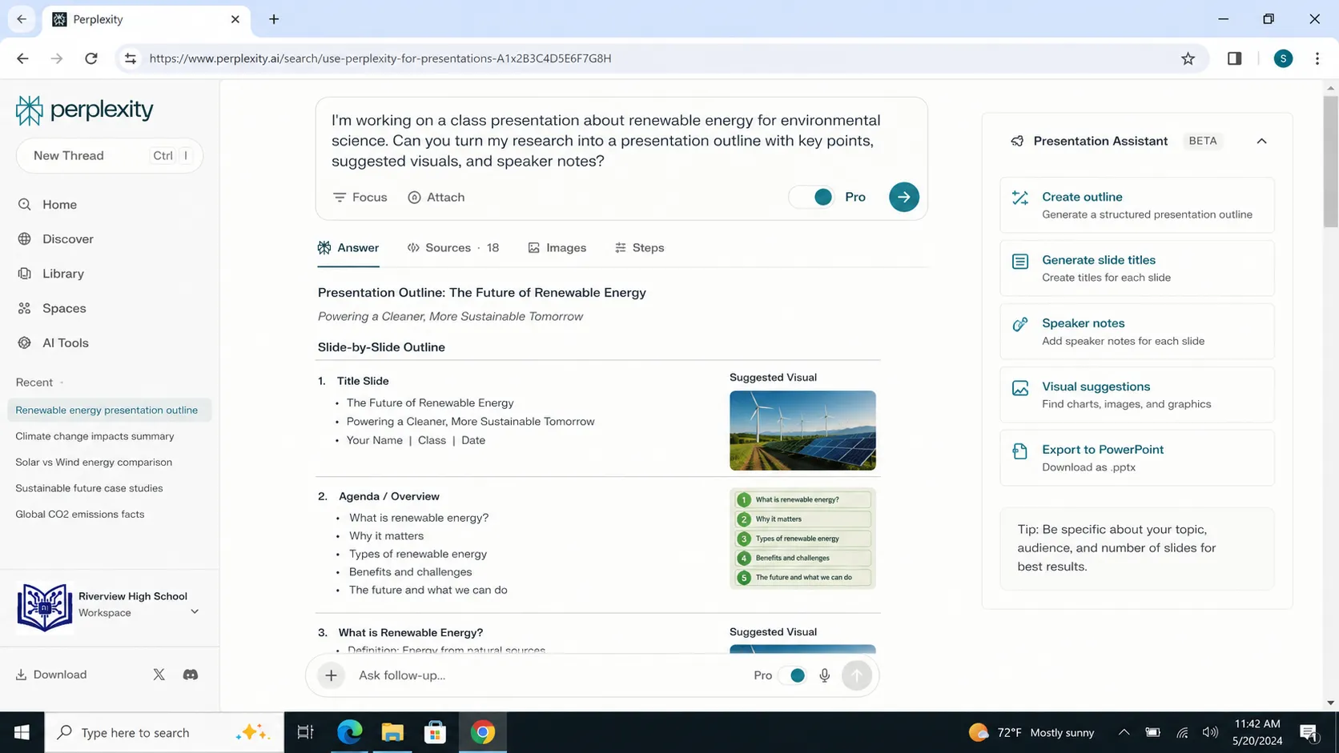Click the BETA badge label

(x=1202, y=141)
